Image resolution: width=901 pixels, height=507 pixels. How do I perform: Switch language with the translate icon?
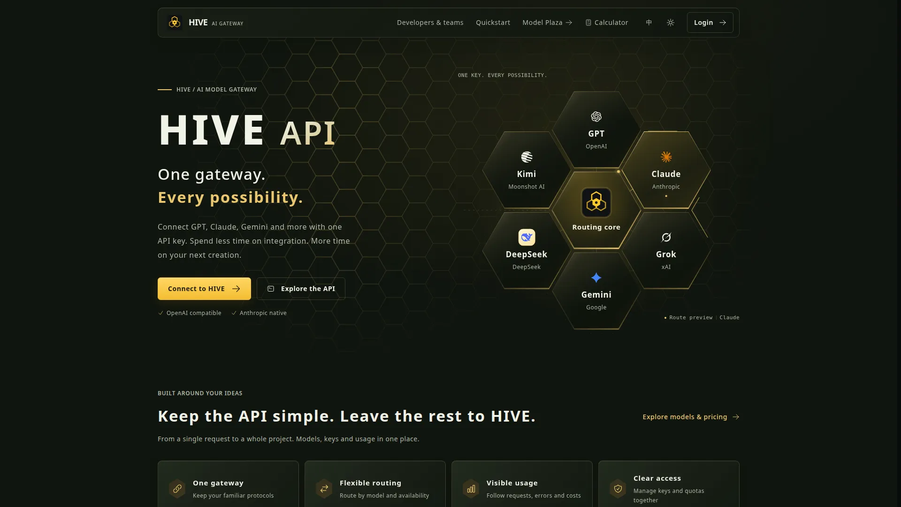(x=649, y=23)
